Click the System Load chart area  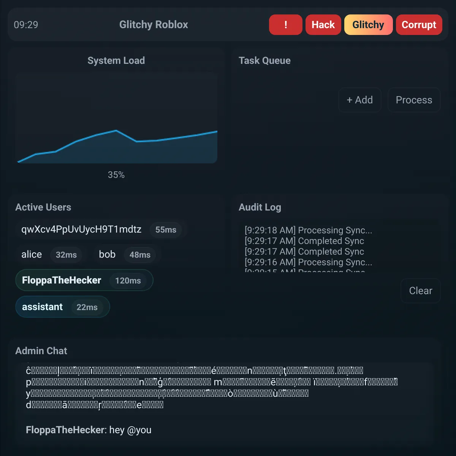click(116, 118)
